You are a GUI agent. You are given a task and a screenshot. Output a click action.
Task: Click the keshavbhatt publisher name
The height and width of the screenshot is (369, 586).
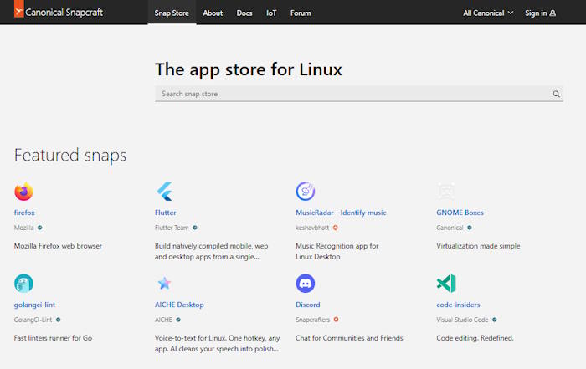[312, 228]
